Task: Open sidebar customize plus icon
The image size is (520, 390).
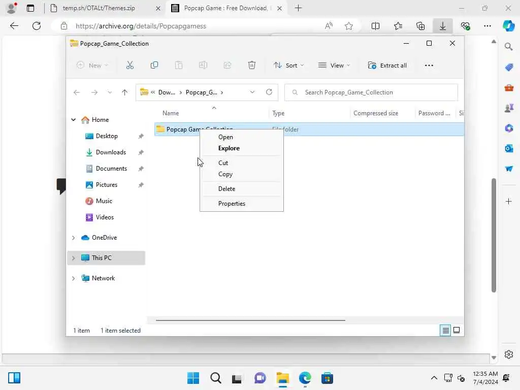Action: [509, 201]
